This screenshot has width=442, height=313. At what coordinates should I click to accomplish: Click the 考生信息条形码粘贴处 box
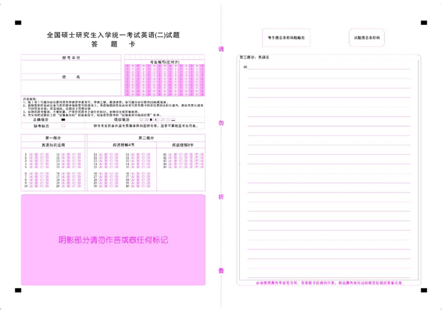tap(286, 38)
